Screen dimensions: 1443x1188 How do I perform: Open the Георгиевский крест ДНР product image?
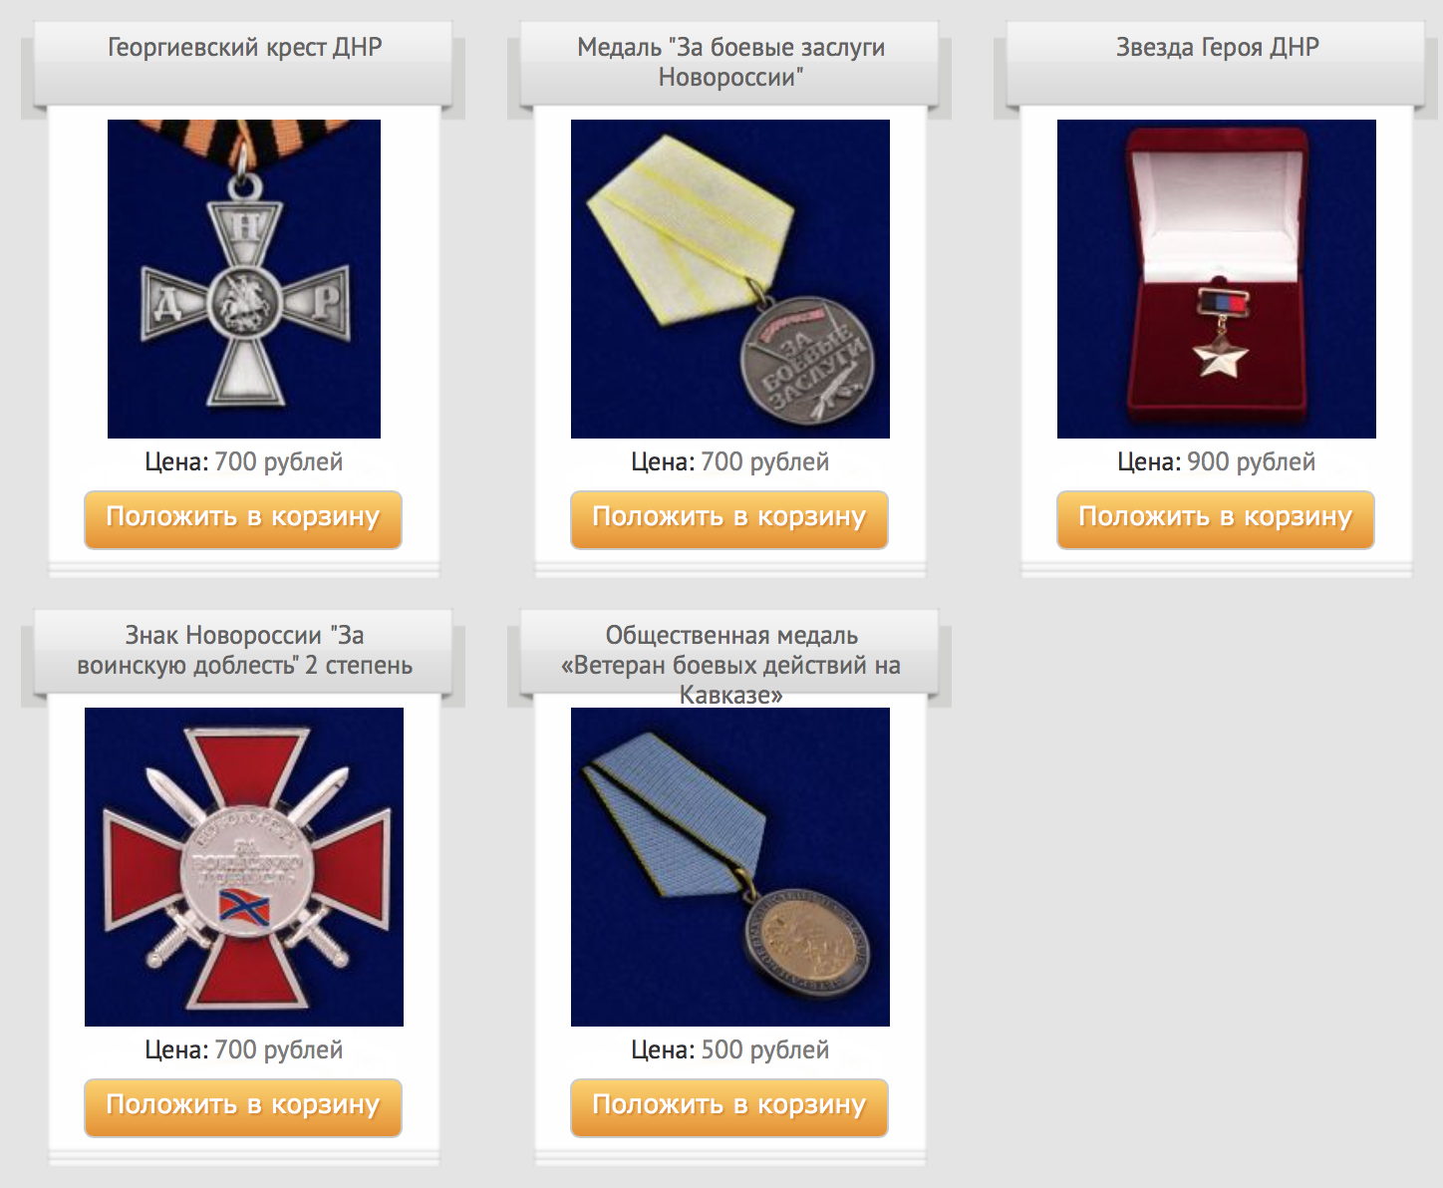244,279
